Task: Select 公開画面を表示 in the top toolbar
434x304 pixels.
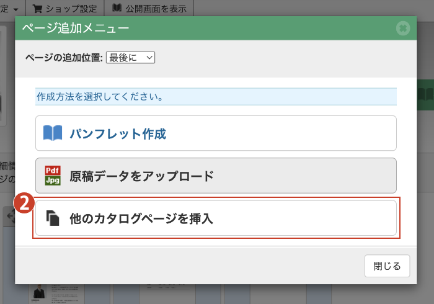Action: click(x=156, y=8)
